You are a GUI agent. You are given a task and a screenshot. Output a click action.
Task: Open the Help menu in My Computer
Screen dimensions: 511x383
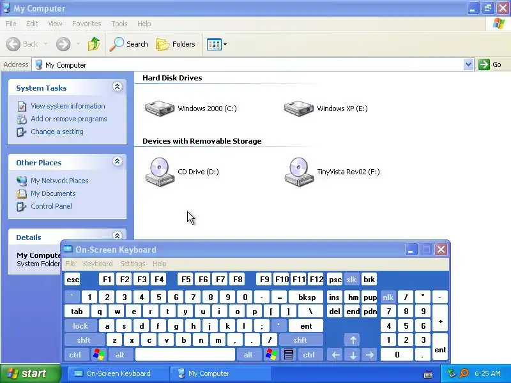[x=144, y=24]
